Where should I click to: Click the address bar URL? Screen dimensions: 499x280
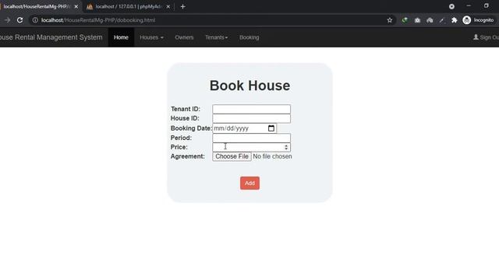(98, 20)
